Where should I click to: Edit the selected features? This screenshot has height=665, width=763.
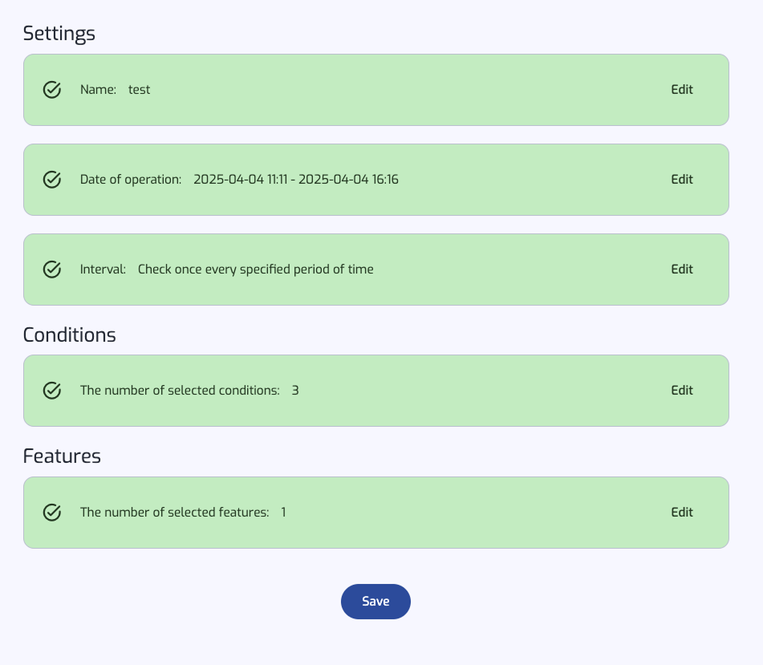pyautogui.click(x=682, y=513)
